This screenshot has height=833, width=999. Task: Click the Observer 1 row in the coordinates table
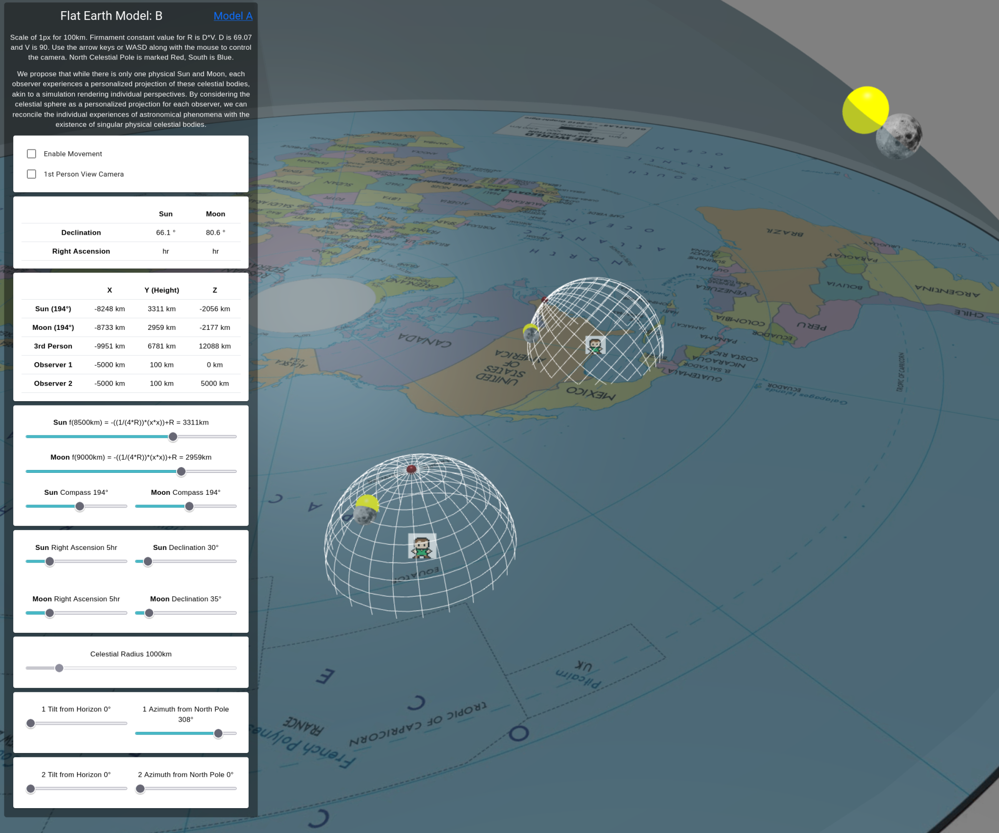coord(131,365)
